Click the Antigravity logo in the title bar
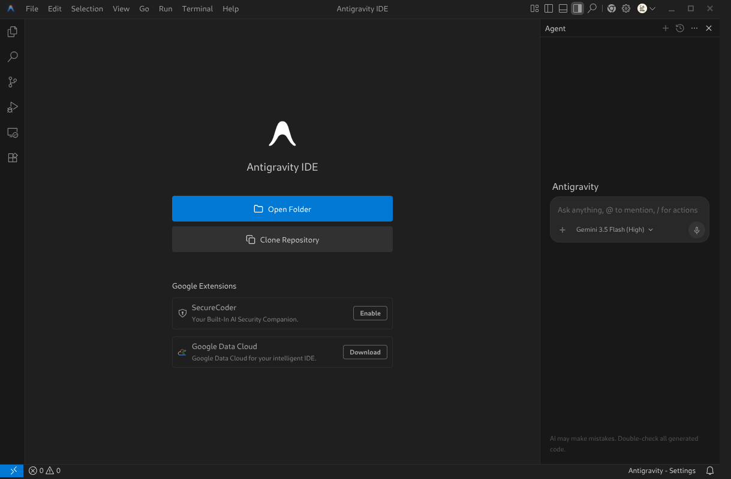Viewport: 731px width, 479px height. tap(11, 8)
